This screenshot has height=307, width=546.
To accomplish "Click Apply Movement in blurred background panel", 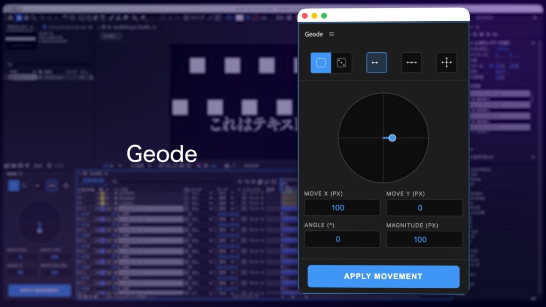I will [39, 290].
